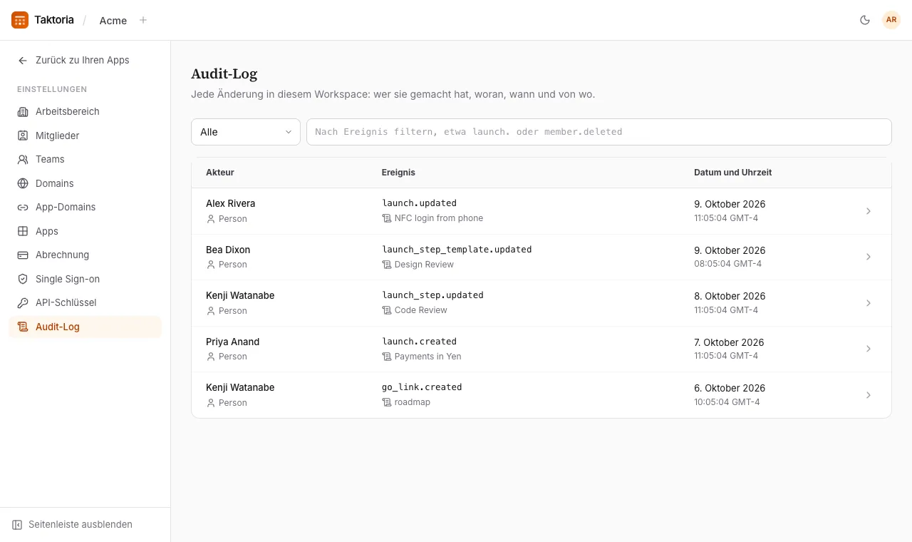Click the roadmap target text
The width and height of the screenshot is (912, 542).
point(413,402)
